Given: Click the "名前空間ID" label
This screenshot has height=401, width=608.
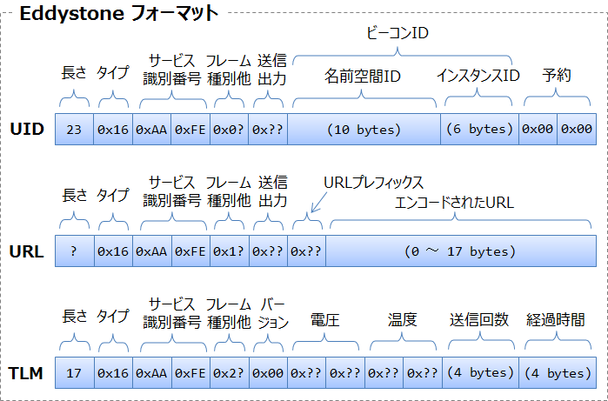Looking at the screenshot, I should (x=363, y=76).
